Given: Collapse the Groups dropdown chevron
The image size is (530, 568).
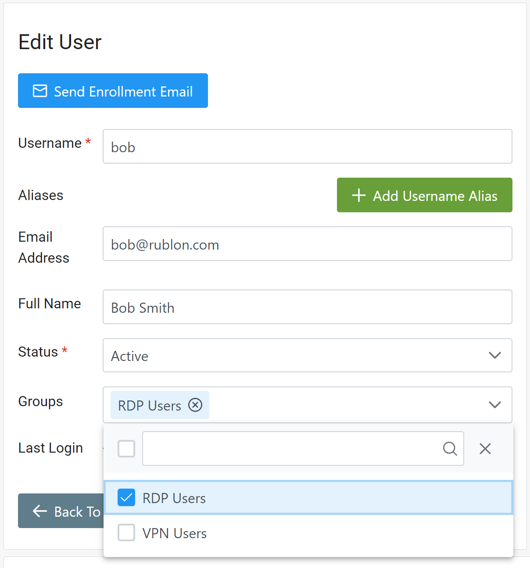Looking at the screenshot, I should 494,404.
